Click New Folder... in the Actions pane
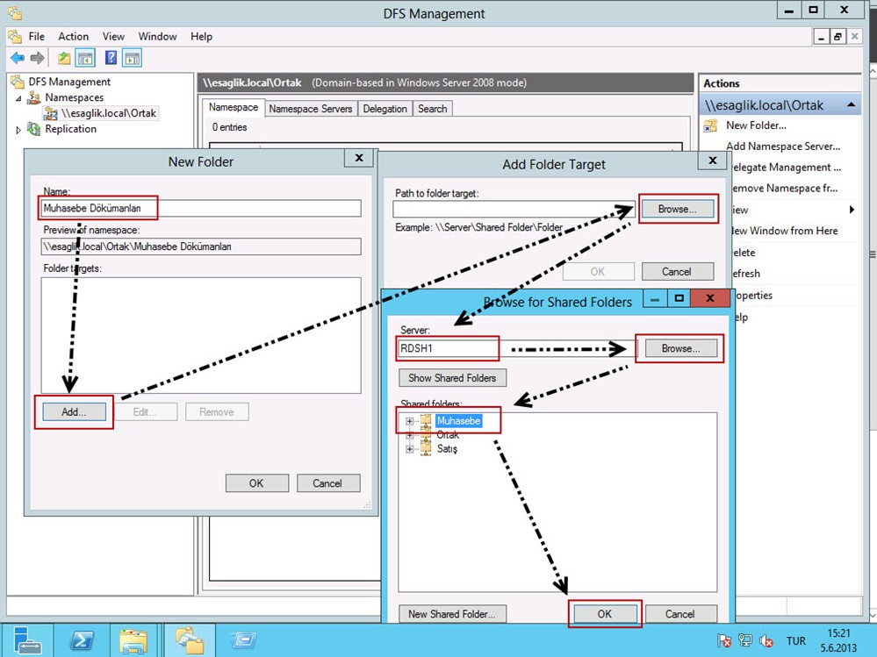877x657 pixels. 756,125
